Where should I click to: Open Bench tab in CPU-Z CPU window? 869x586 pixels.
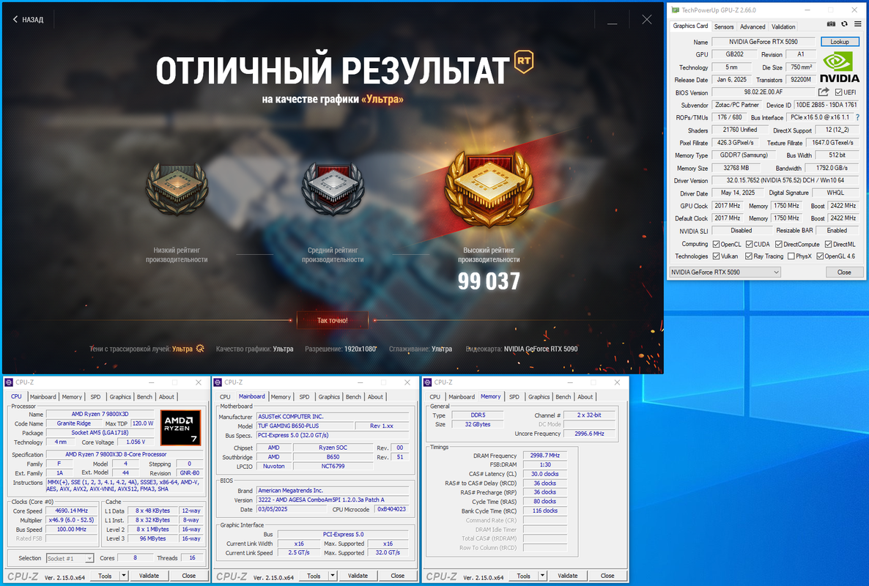(144, 397)
